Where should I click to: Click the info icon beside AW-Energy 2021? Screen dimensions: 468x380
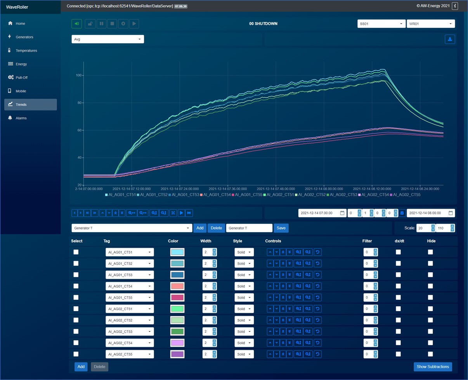[455, 6]
